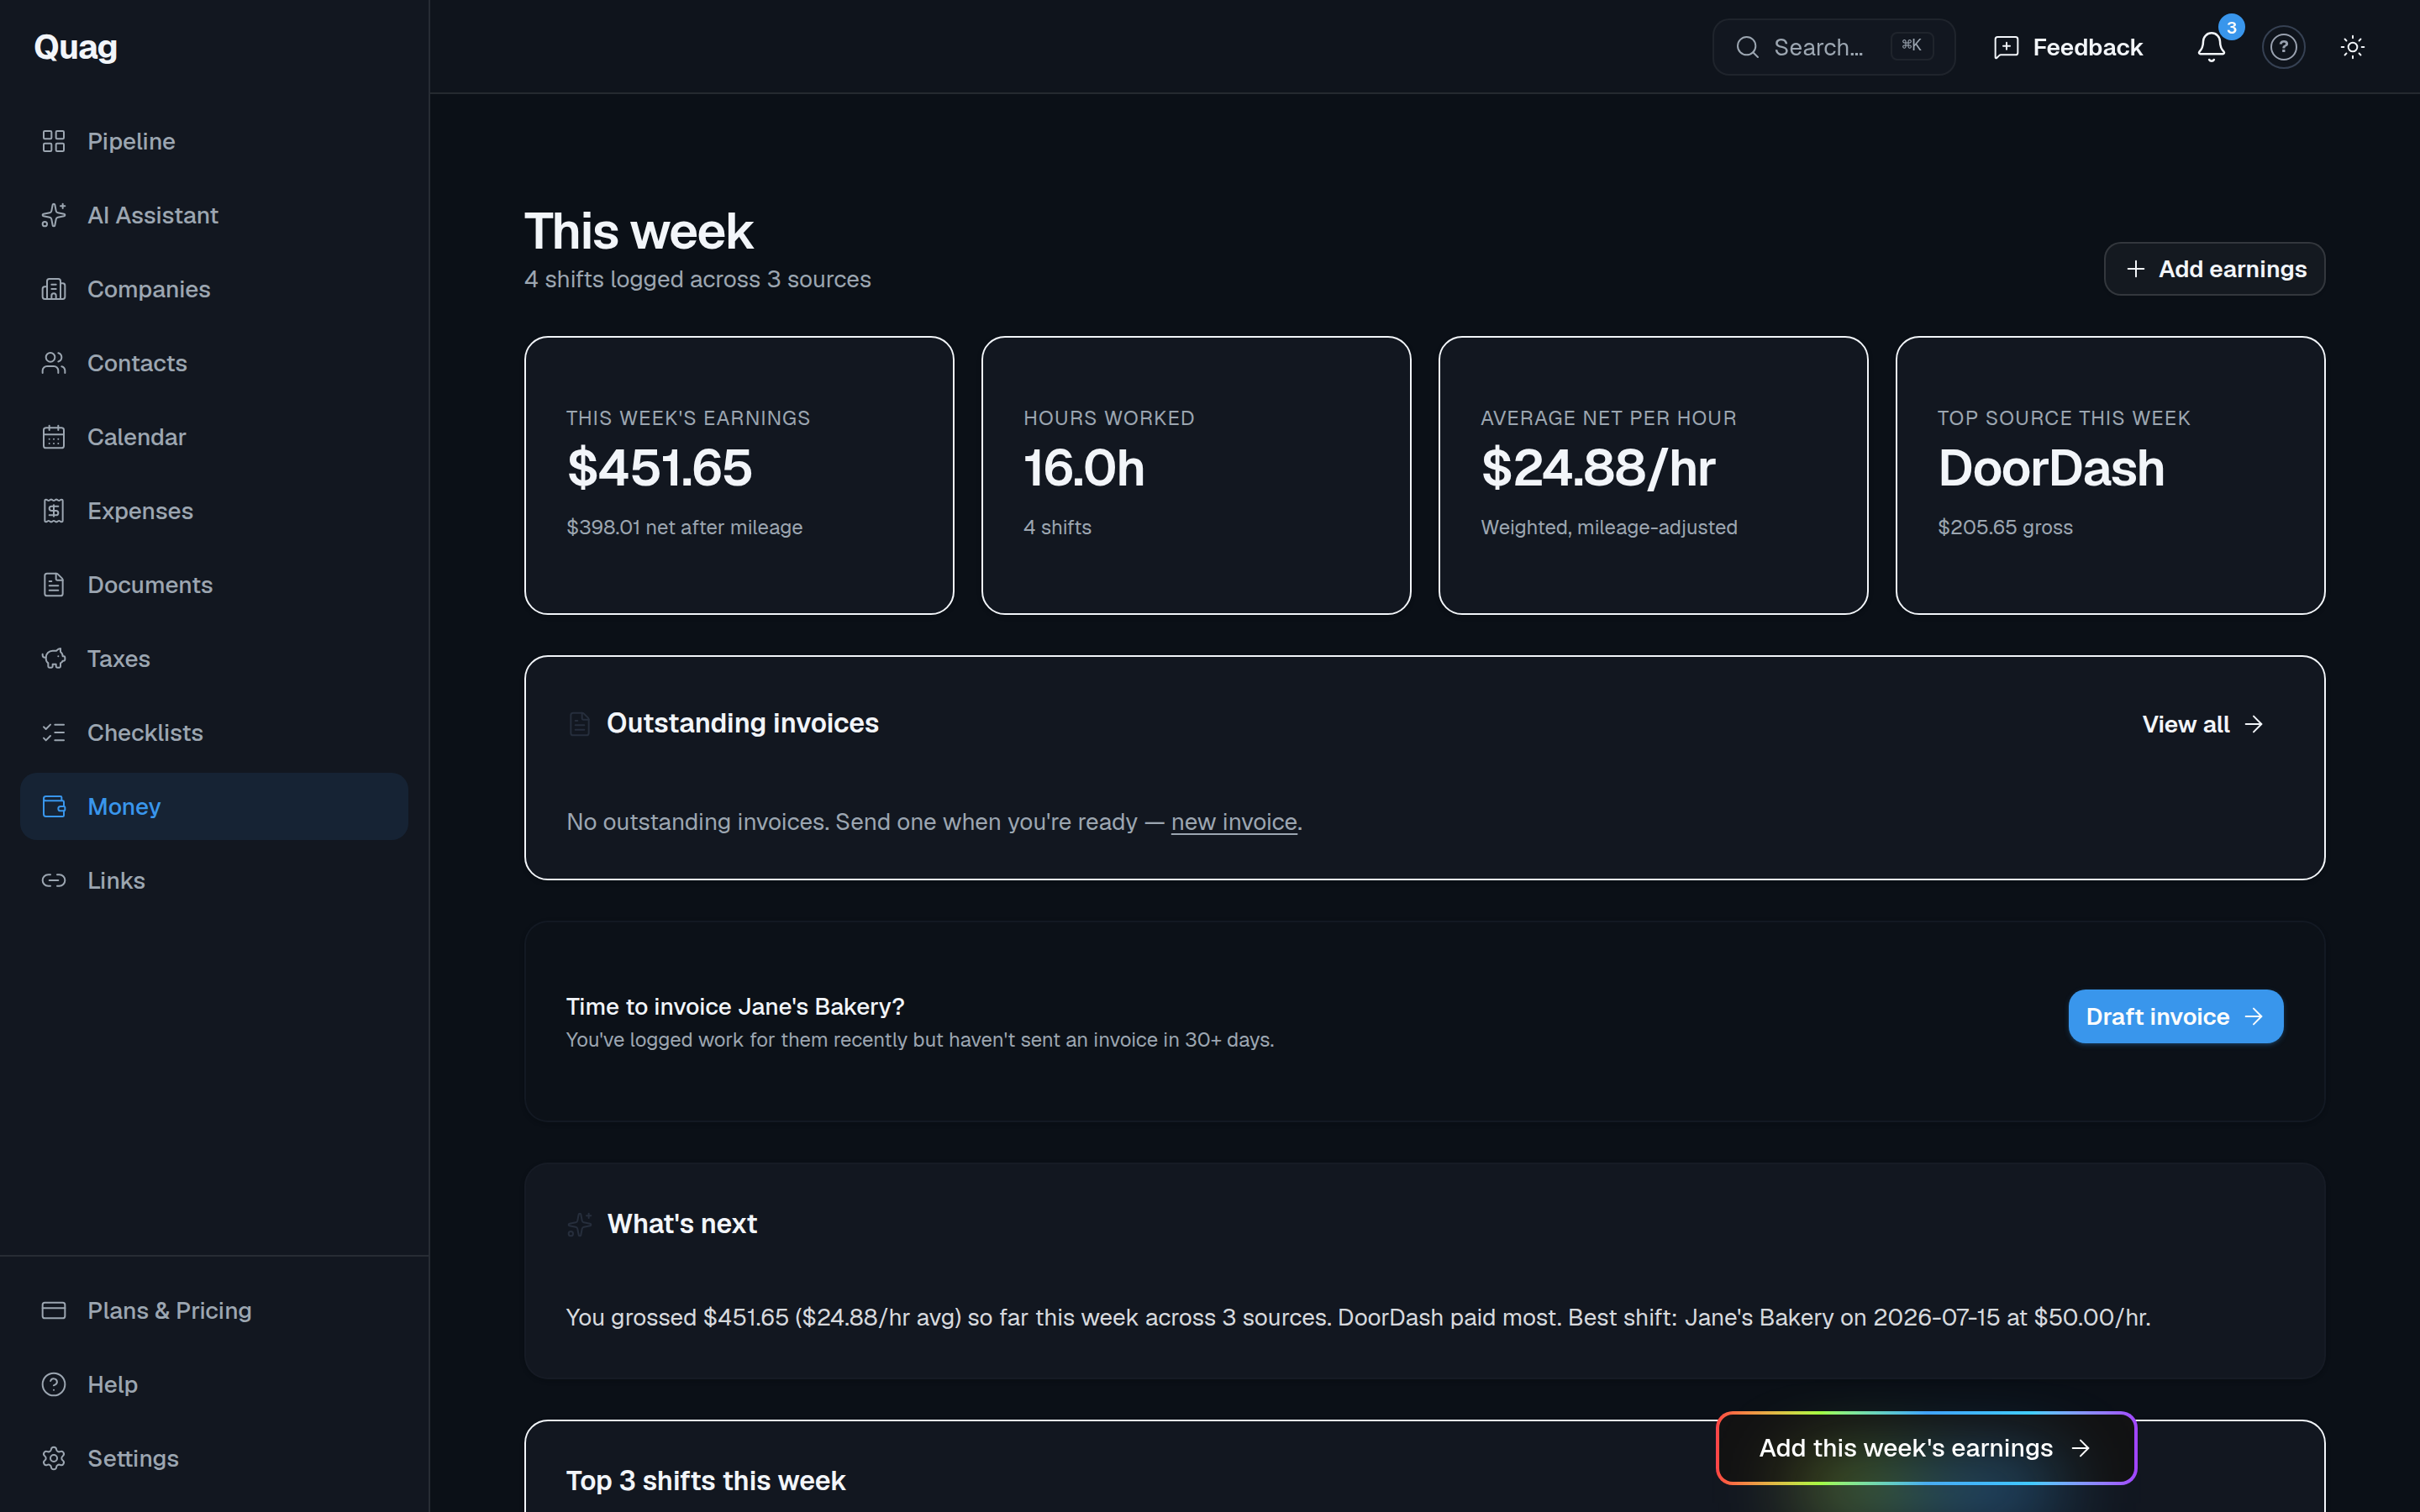Viewport: 2420px width, 1512px height.
Task: Click the Companies building icon
Action: pos(54,289)
